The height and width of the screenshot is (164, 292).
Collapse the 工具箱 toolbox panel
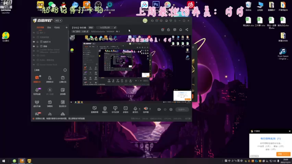coord(65,70)
